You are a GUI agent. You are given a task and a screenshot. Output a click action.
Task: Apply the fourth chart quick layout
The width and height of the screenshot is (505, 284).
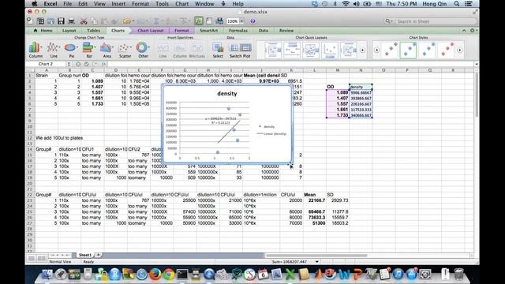pos(330,50)
